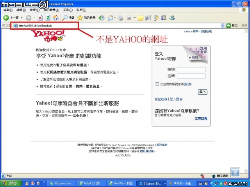This screenshot has width=250, height=187.
Task: Click the floating blue download arrow icon
Action: [235, 172]
